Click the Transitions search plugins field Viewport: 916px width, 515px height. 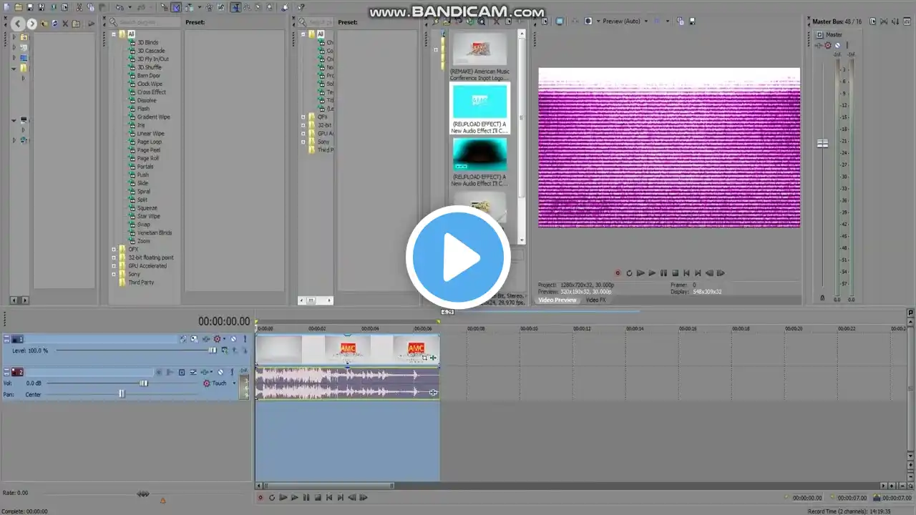pos(143,22)
